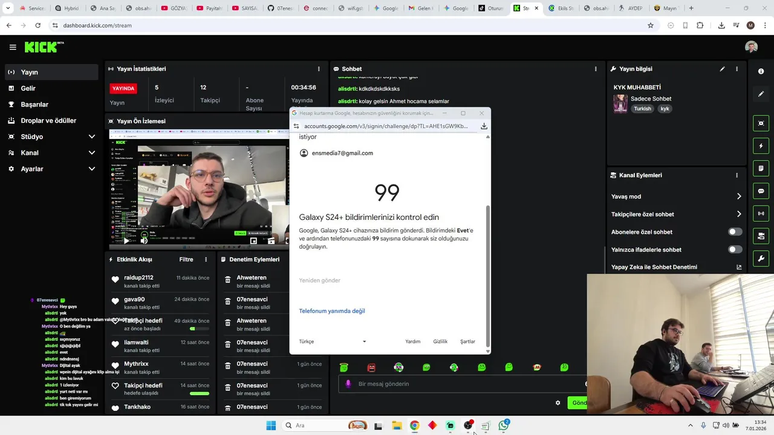Edit stream info with the pencil icon

click(x=722, y=69)
